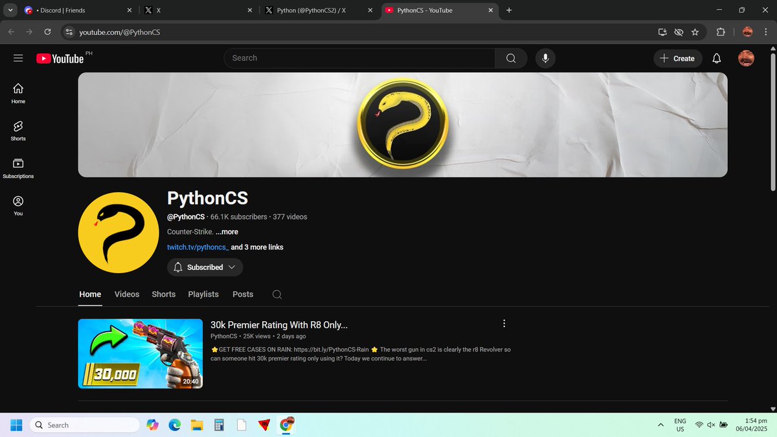The width and height of the screenshot is (777, 437).
Task: Open File Explorer from taskbar
Action: [197, 425]
